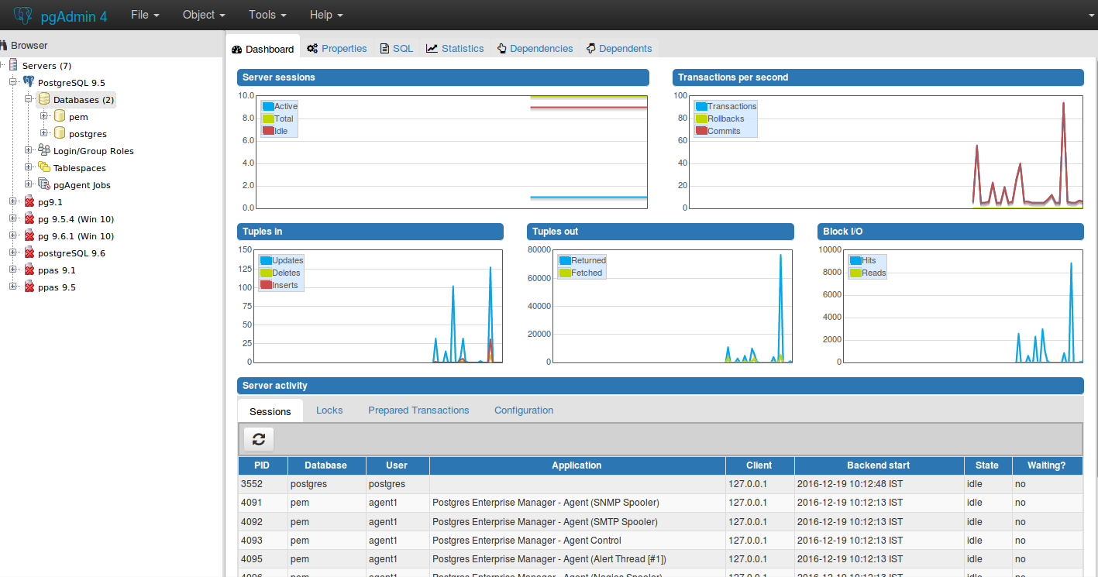Click the disconnected pg9.1 server icon
This screenshot has width=1098, height=577.
point(29,201)
